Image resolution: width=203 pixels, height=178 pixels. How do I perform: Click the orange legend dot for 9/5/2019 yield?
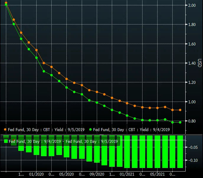coord(5,130)
